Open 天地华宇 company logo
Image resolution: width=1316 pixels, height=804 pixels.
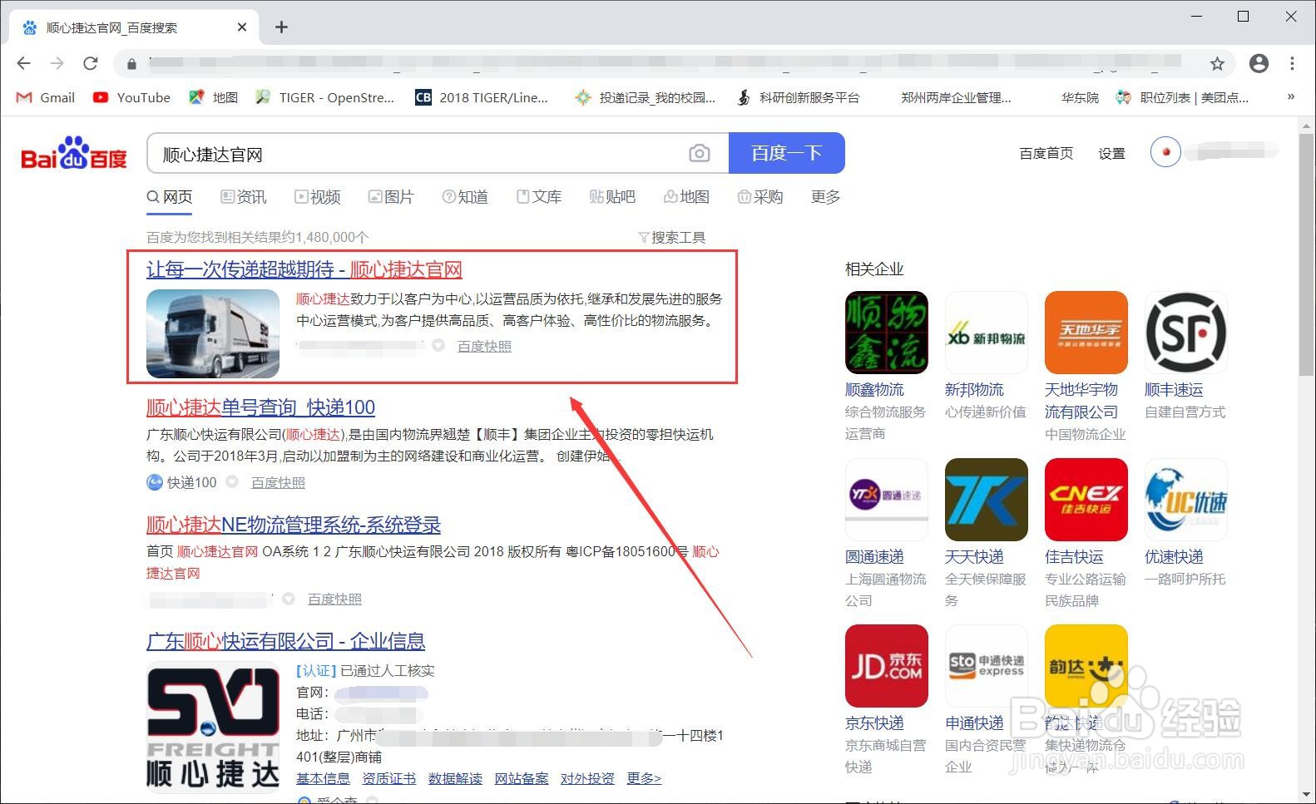pos(1086,333)
